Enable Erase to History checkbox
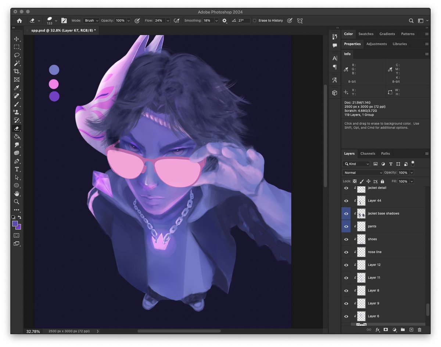 [255, 21]
